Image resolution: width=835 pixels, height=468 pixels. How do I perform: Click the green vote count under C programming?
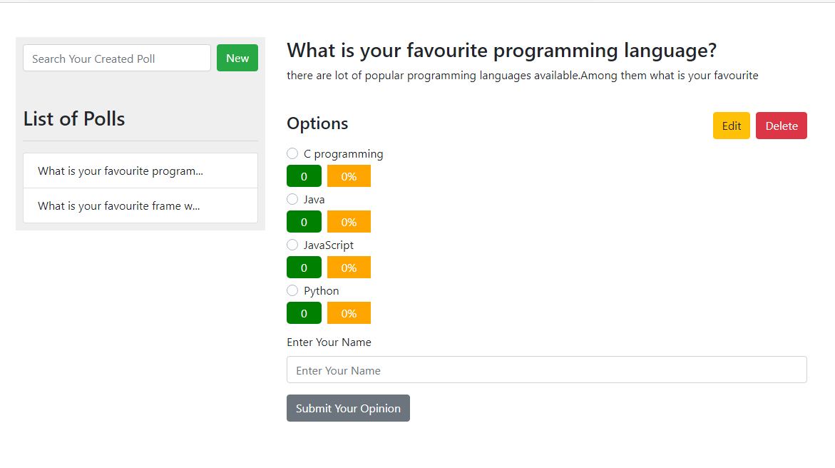[x=304, y=176]
